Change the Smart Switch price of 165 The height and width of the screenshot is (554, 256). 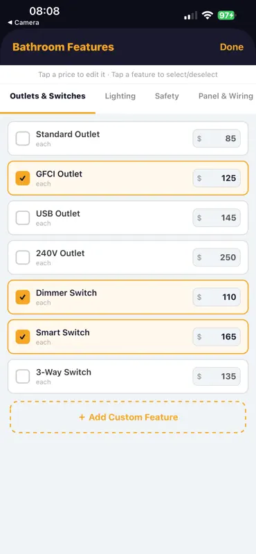[x=217, y=337]
